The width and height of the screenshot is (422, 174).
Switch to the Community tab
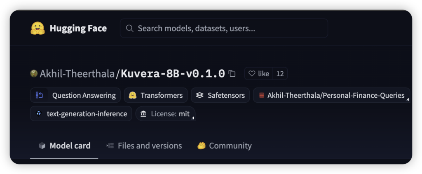coord(225,146)
